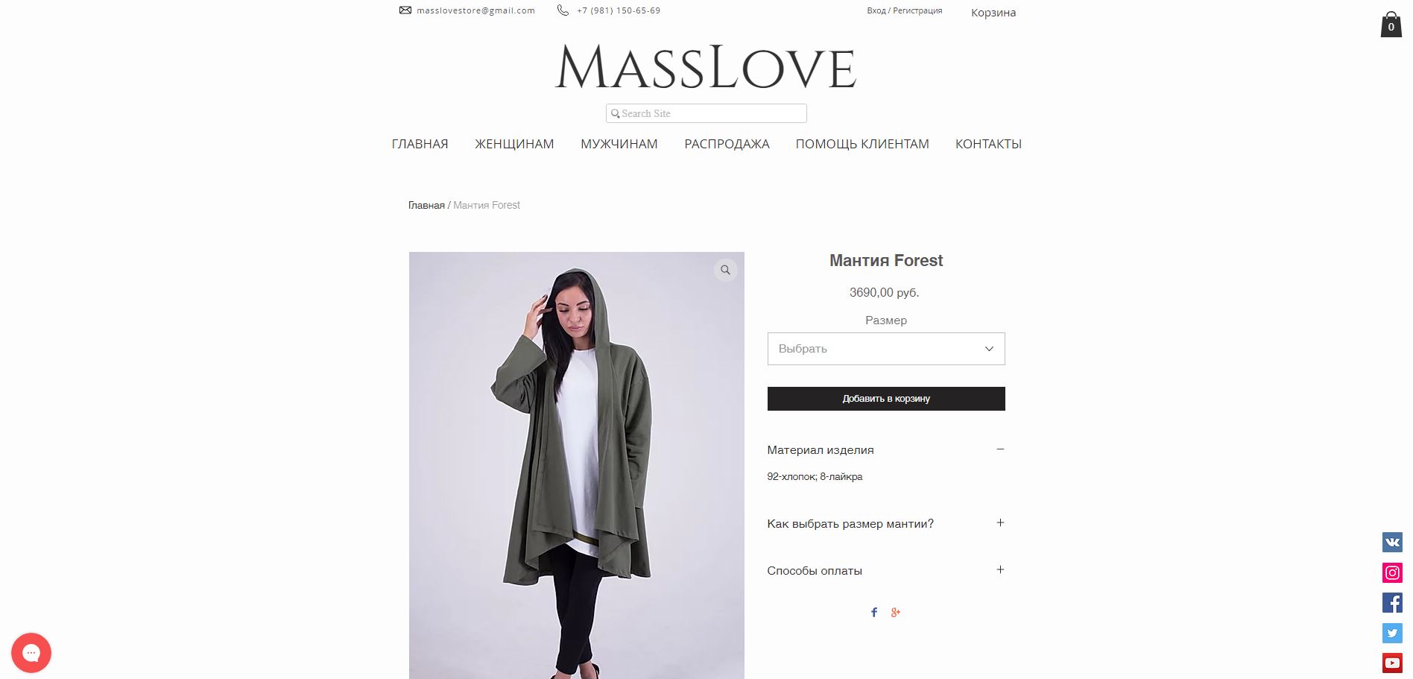Open the Размер size dropdown
The height and width of the screenshot is (679, 1413).
(x=886, y=349)
